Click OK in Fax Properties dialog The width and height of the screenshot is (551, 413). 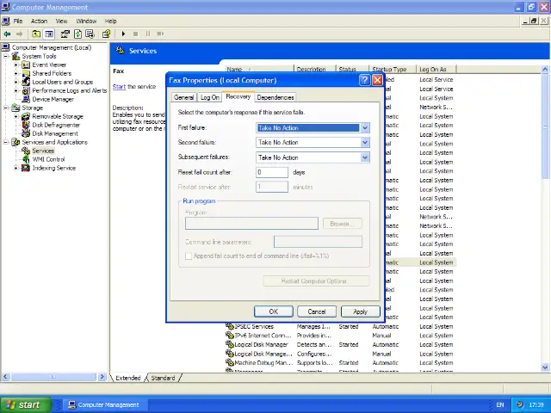(274, 311)
